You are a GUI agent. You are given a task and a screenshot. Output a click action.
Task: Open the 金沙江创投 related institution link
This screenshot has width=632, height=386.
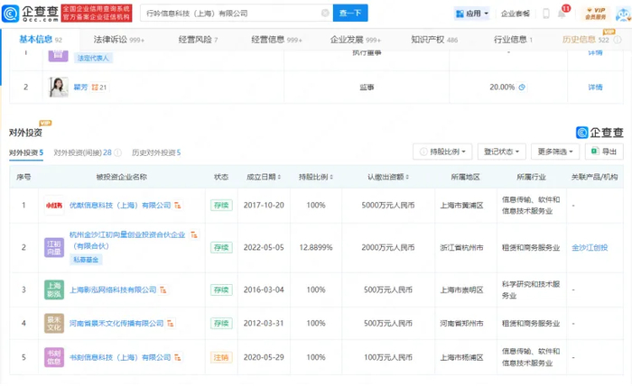click(590, 247)
